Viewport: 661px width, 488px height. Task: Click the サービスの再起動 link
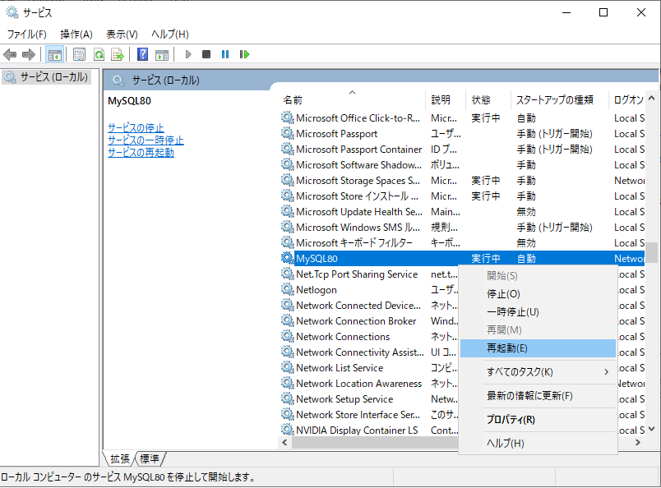point(141,152)
